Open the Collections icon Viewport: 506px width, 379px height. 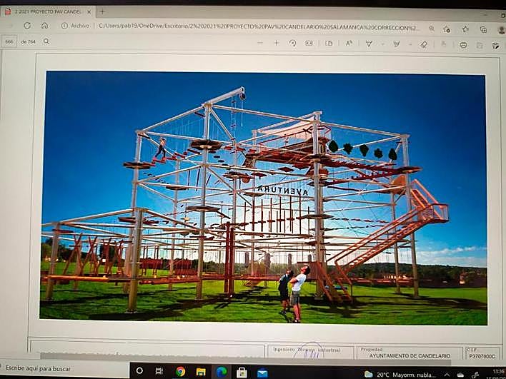tap(483, 30)
